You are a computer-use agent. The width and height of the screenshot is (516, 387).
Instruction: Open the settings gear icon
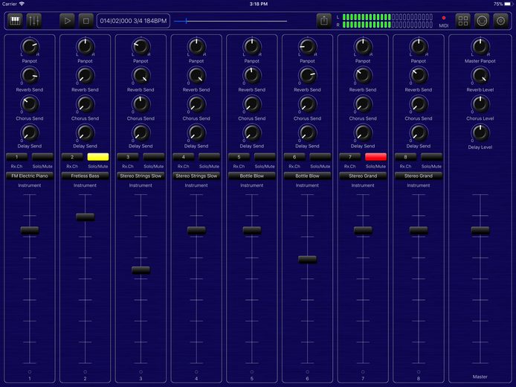click(500, 21)
